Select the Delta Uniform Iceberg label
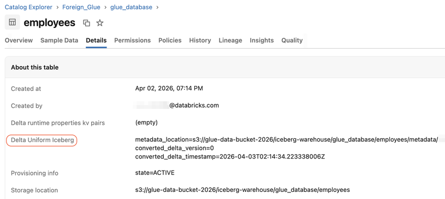445x199 pixels. point(42,140)
